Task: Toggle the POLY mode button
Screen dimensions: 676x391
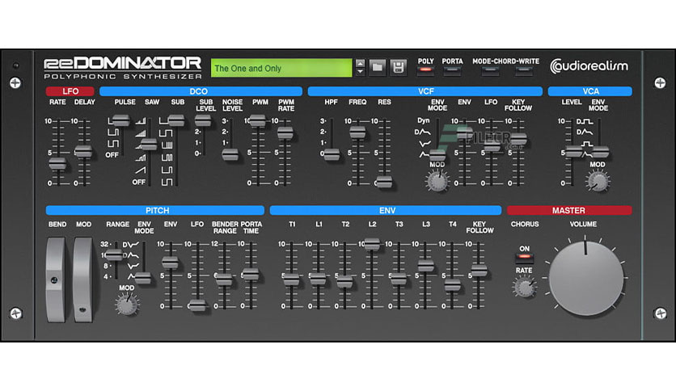Action: pyautogui.click(x=425, y=70)
